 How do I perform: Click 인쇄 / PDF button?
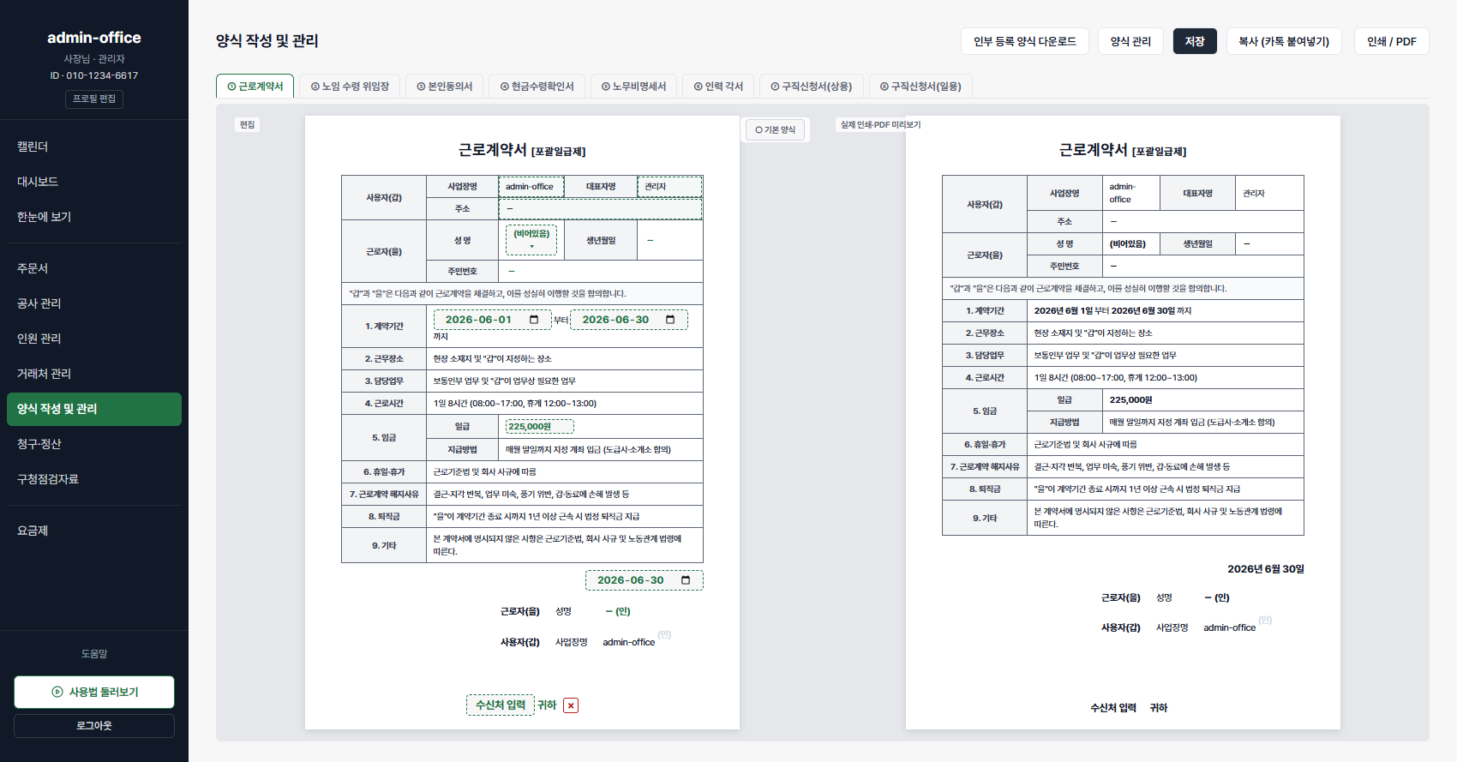[x=1392, y=41]
